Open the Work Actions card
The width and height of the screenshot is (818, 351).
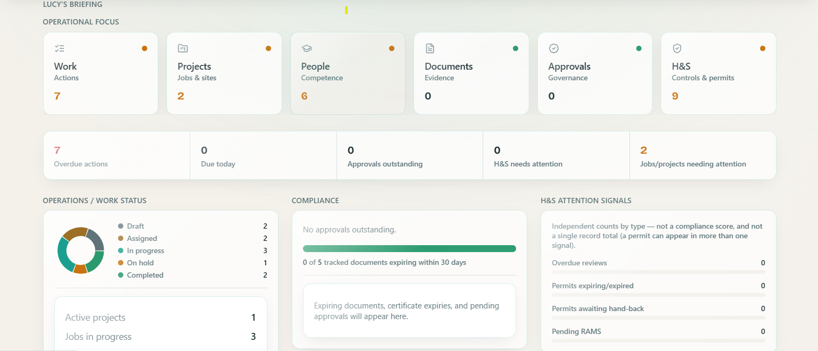pos(100,73)
